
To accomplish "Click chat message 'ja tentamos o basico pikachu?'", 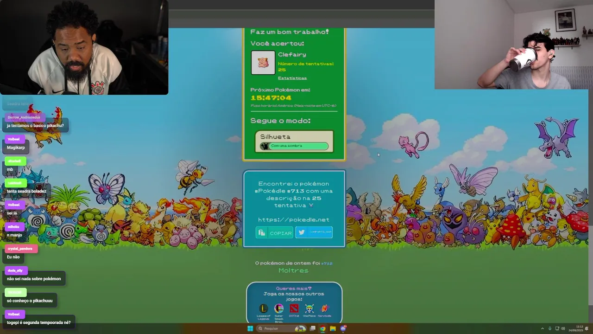I will click(x=35, y=125).
